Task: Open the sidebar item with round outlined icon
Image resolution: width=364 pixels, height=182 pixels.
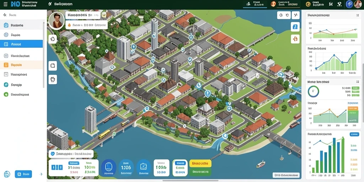Action: coord(21,35)
